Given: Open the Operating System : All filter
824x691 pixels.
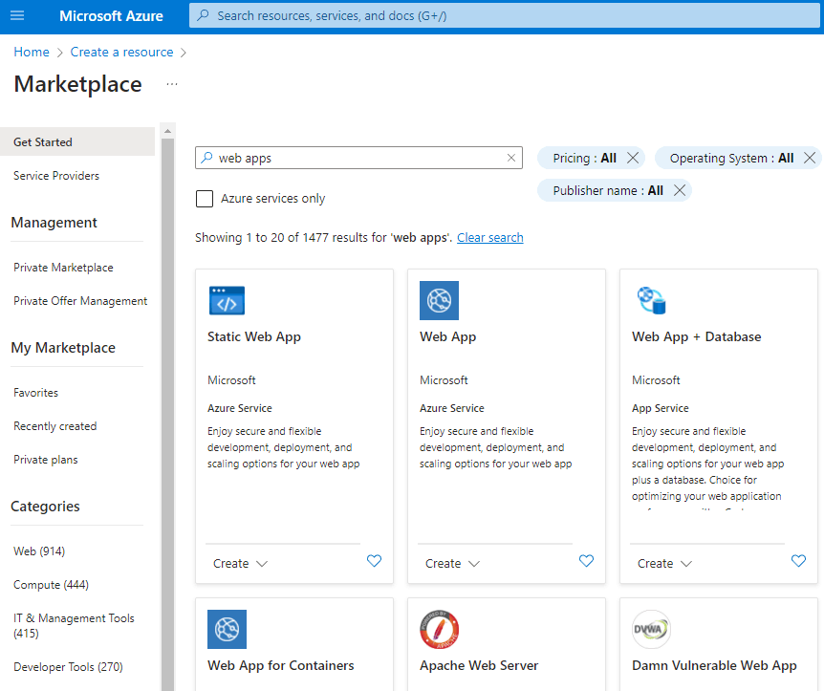Looking at the screenshot, I should (x=731, y=158).
